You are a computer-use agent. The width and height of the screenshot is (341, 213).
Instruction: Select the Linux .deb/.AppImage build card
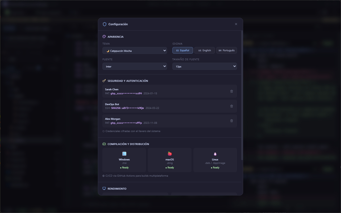(215, 160)
